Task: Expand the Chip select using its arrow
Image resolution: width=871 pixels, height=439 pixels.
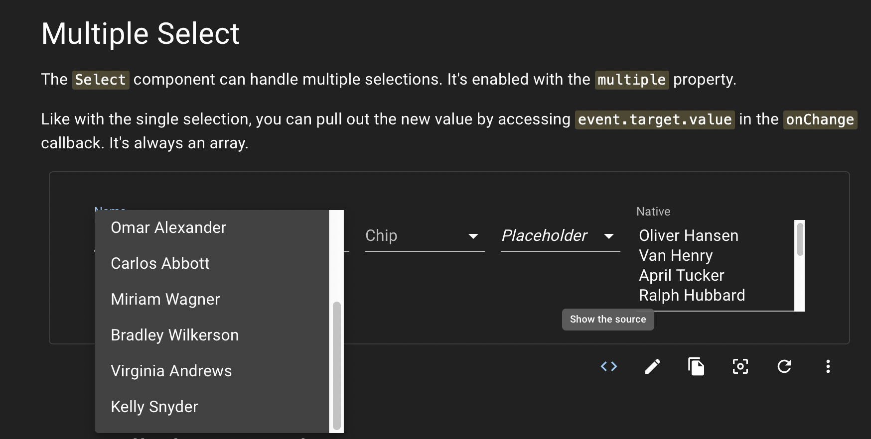Action: (474, 237)
